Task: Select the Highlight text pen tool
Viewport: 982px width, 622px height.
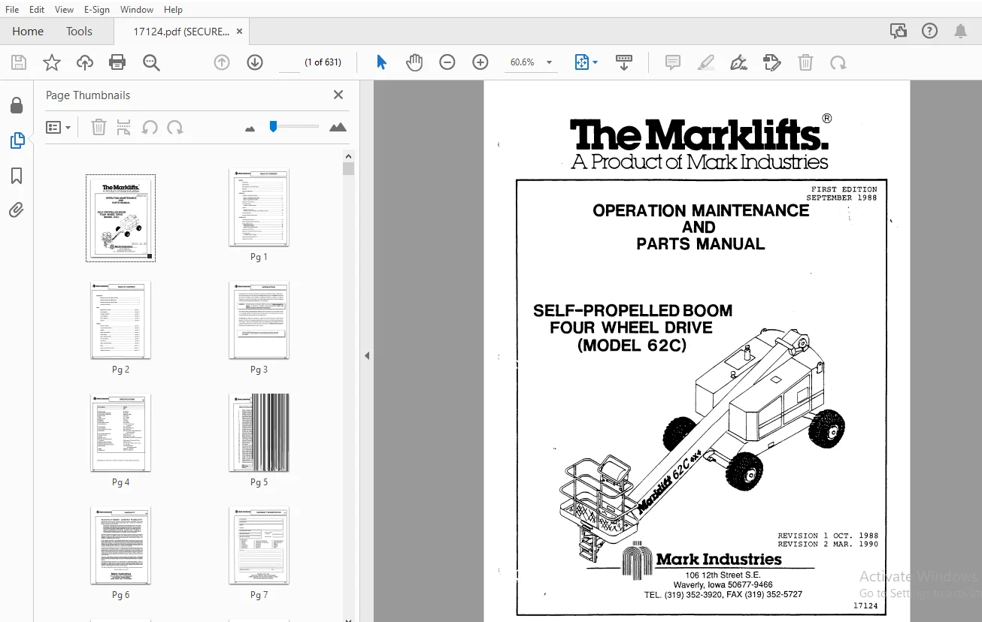Action: (706, 62)
